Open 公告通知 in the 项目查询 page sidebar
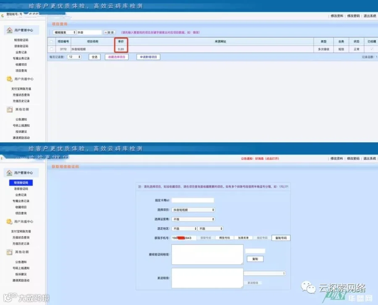The height and width of the screenshot is (305, 378). pos(21,119)
